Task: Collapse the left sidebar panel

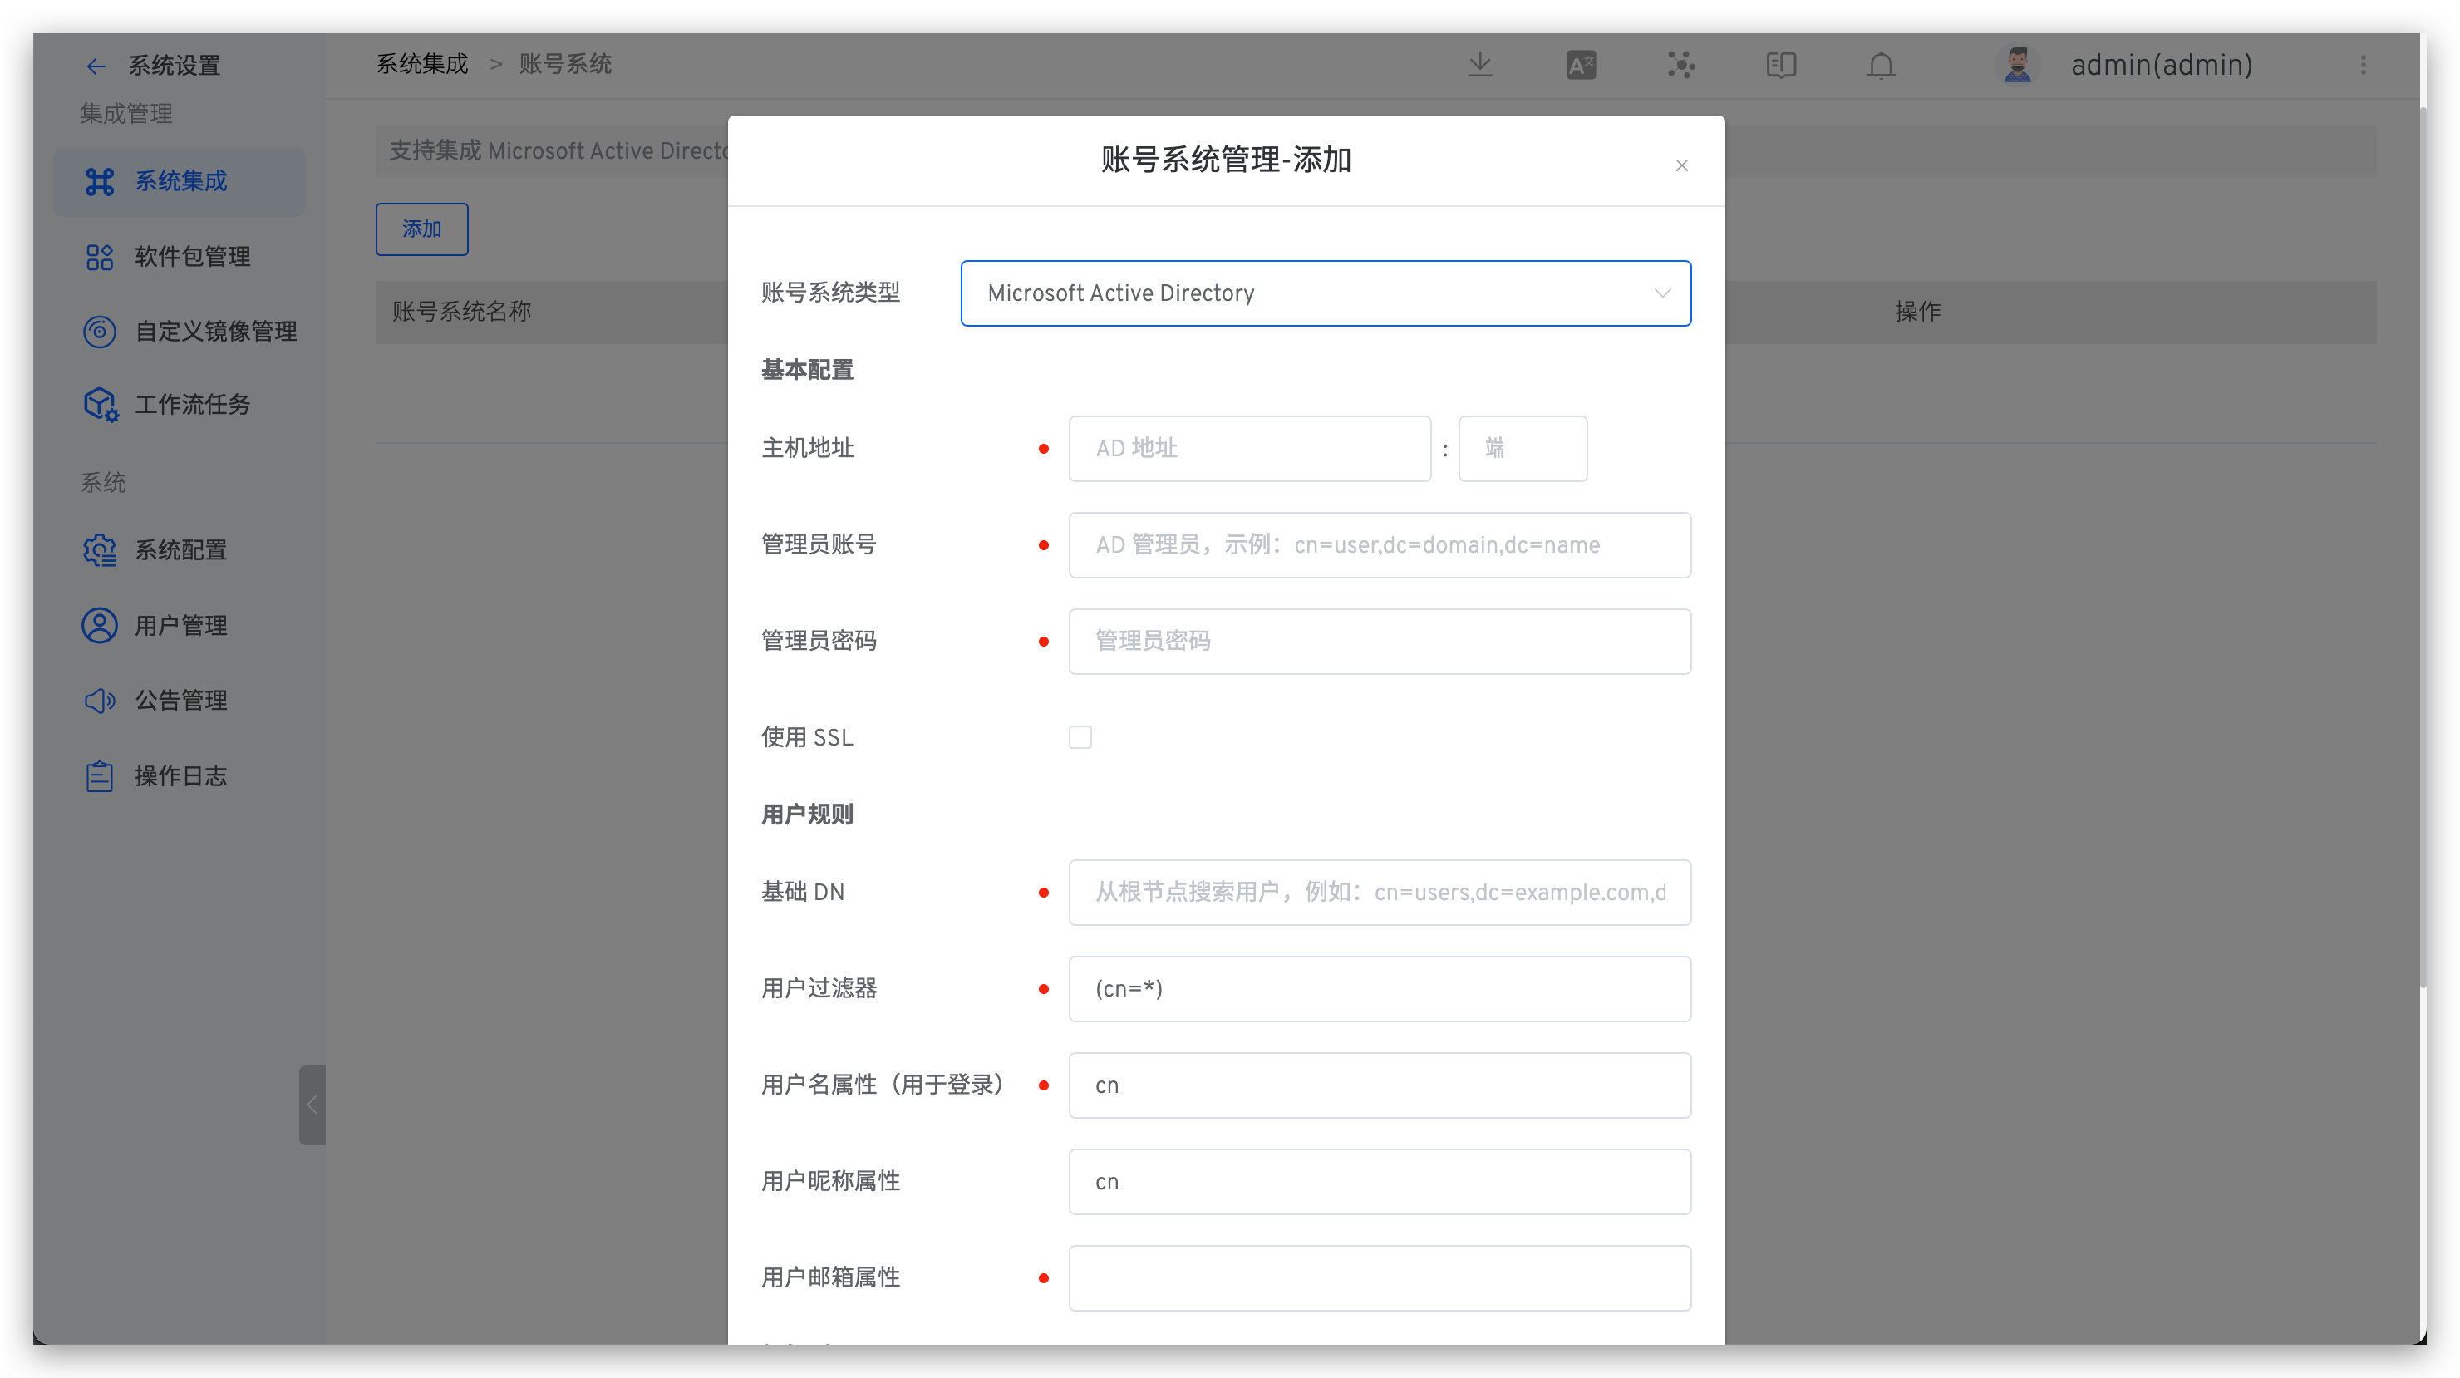Action: [x=312, y=1105]
